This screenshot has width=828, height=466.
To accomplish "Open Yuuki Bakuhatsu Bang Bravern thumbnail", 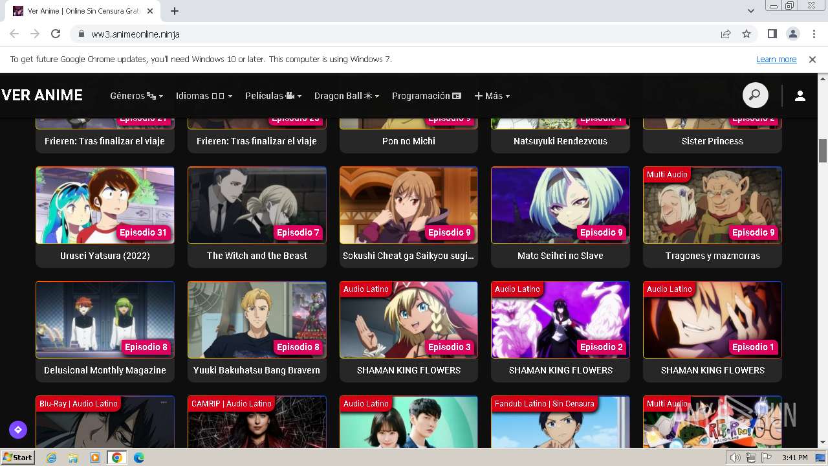I will (x=257, y=320).
